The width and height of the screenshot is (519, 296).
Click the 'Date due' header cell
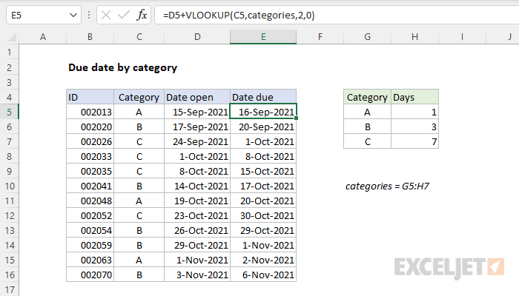tap(263, 97)
